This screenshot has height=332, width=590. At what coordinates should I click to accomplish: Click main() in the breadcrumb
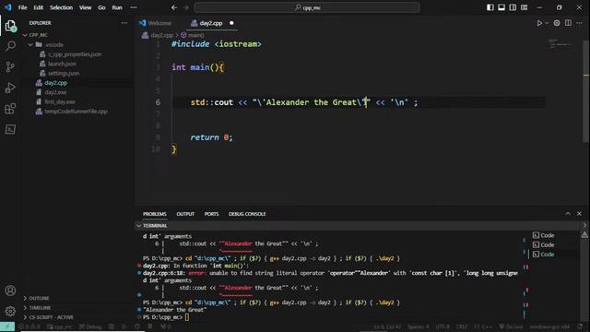195,35
